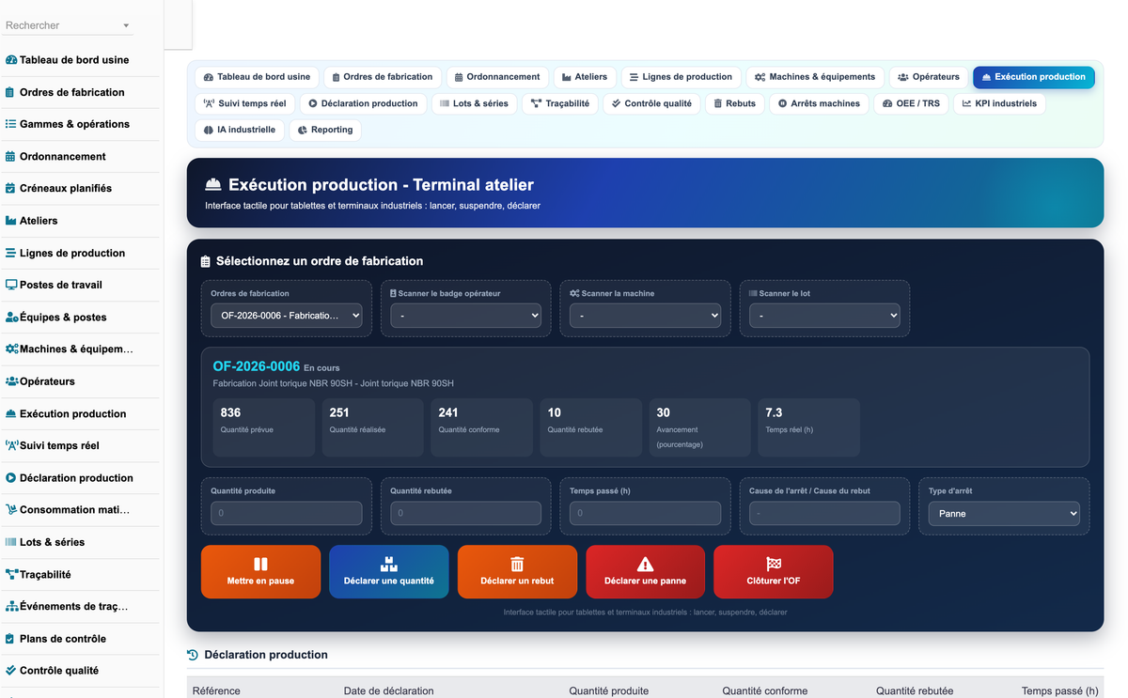This screenshot has width=1128, height=698.
Task: Click the Quantité conforme table column header
Action: [765, 690]
